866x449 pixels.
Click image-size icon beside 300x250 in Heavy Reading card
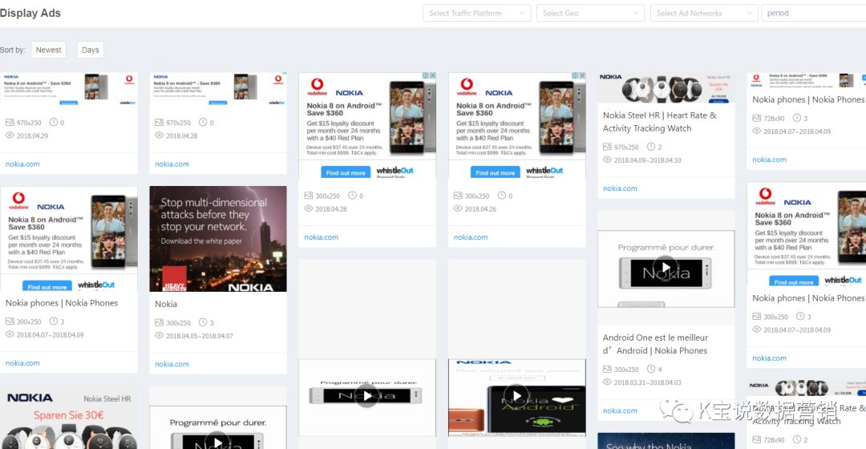159,322
